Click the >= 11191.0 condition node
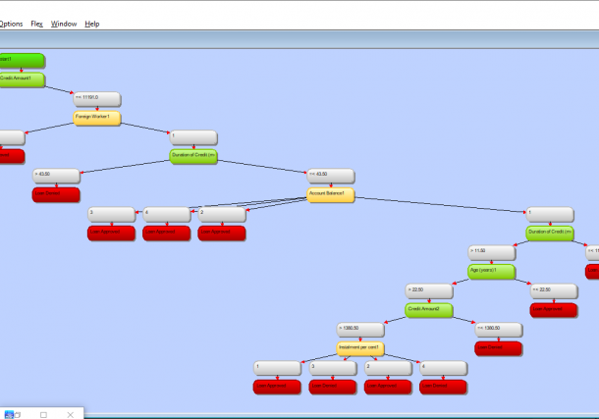The image size is (599, 419). [97, 99]
